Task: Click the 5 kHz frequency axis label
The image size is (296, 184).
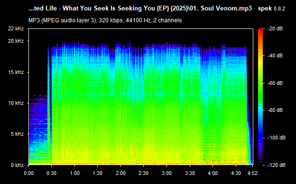Action: 18,134
